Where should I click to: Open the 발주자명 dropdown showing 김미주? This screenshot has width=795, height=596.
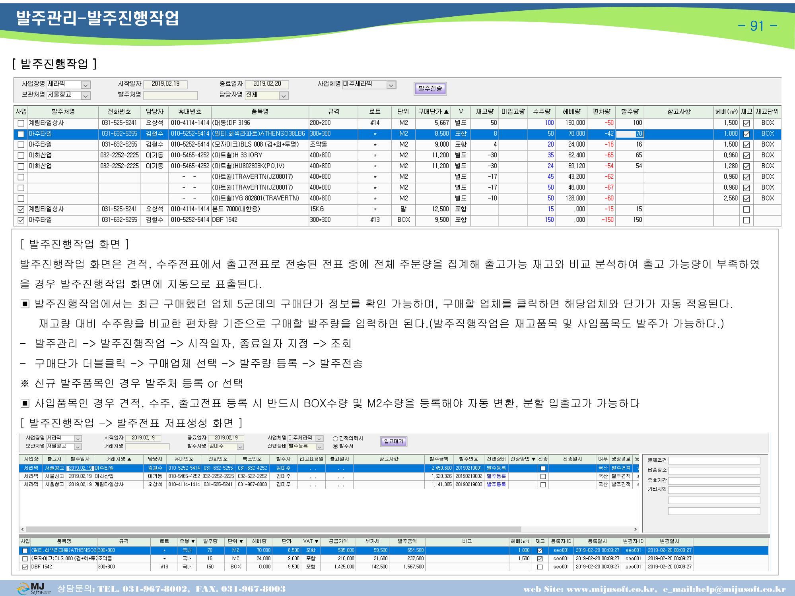point(240,447)
